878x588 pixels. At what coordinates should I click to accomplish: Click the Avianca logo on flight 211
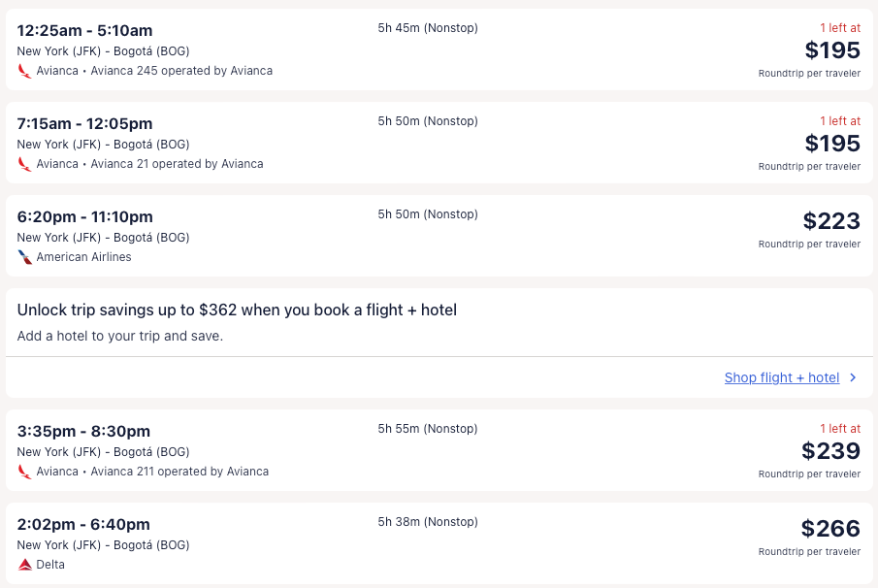[25, 472]
